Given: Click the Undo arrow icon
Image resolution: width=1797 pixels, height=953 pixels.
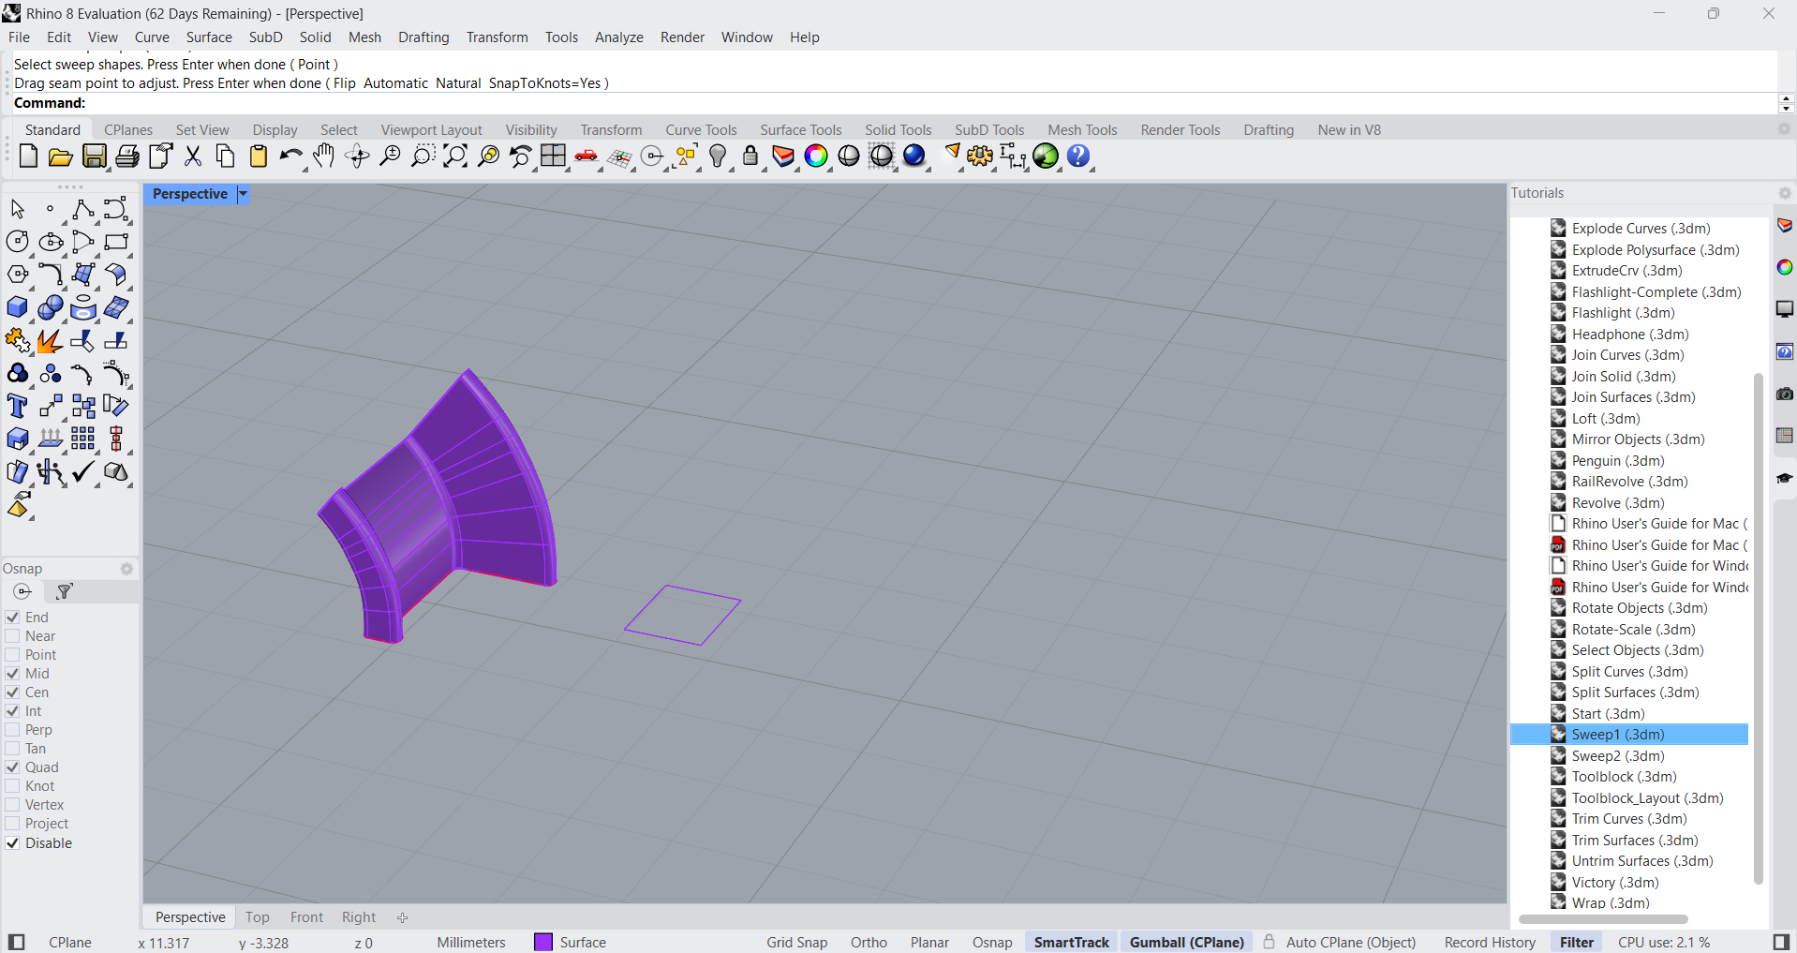Looking at the screenshot, I should point(290,156).
